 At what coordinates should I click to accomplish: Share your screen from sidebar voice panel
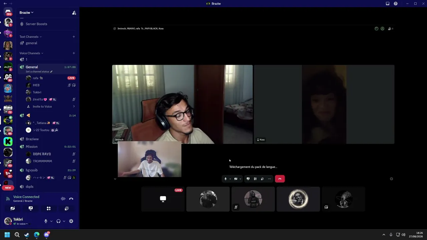[x=31, y=208]
